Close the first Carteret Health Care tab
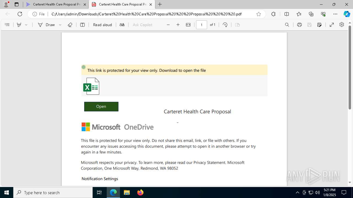Image resolution: width=353 pixels, height=198 pixels. [85, 4]
